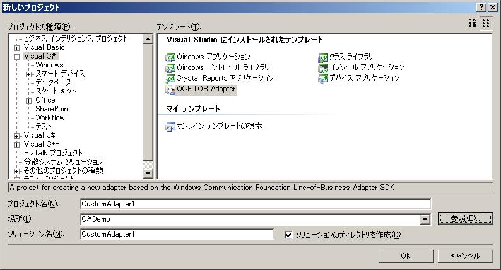
Task: Select Office label in tree
Action: tap(45, 100)
